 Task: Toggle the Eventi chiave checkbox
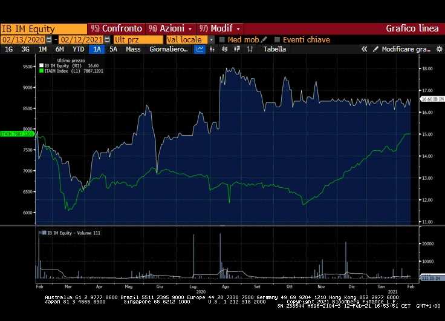coord(278,39)
